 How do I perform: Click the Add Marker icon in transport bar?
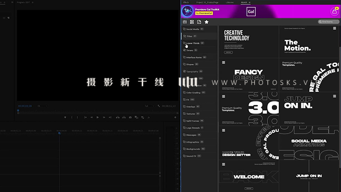point(65,117)
